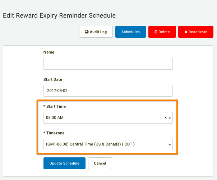Open the Audit Log
The height and width of the screenshot is (180, 217).
tap(96, 32)
